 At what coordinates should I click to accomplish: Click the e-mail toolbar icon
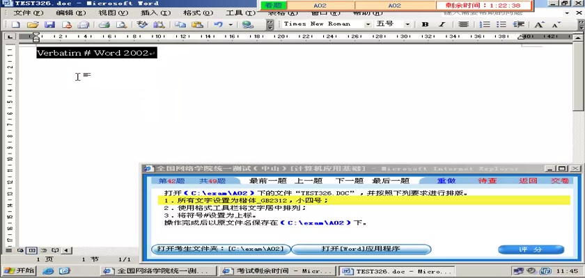pyautogui.click(x=84, y=25)
